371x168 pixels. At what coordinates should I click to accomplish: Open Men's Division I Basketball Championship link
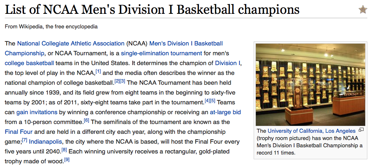click(114, 48)
